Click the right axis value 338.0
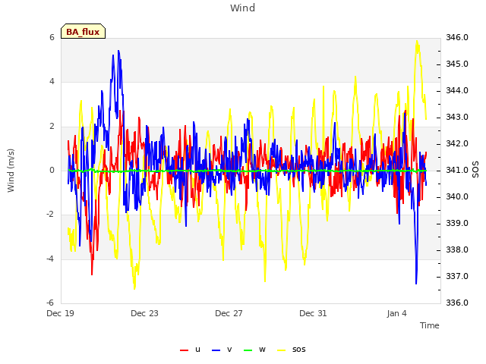Screen dimensions: 486x364 457,249
